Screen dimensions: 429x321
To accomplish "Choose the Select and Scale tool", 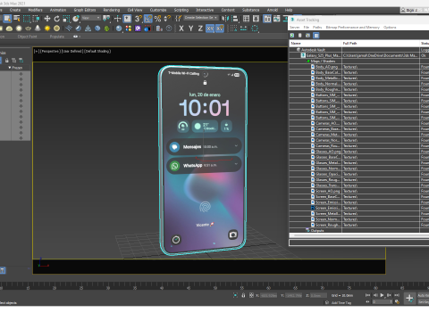I will 66,19.
